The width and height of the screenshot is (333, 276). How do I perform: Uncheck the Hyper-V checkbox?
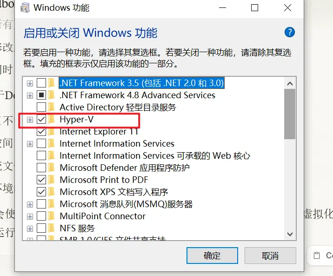[41, 120]
